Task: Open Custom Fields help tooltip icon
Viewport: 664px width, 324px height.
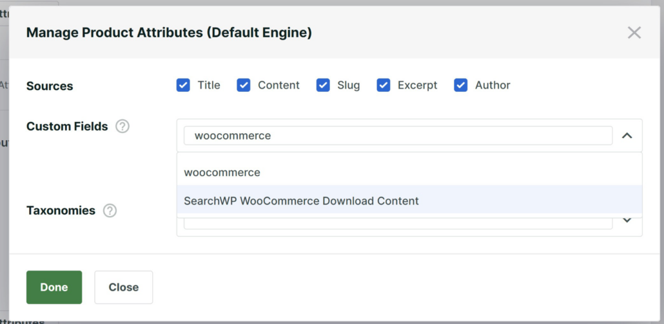Action: [122, 126]
